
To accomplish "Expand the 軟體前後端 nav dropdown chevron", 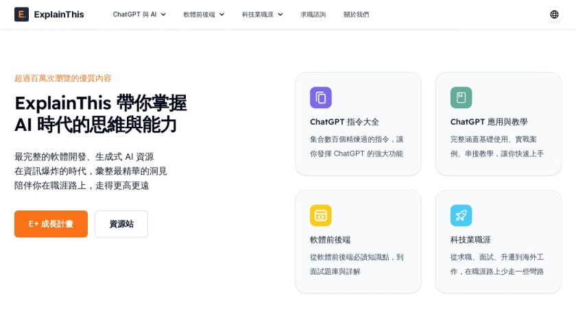I will 222,14.
